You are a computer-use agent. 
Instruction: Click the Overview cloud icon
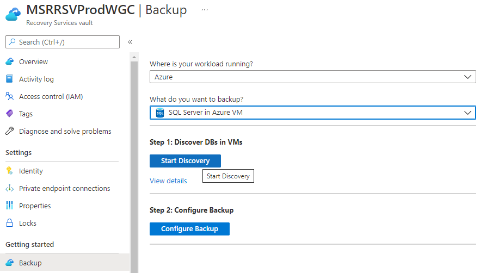point(9,61)
